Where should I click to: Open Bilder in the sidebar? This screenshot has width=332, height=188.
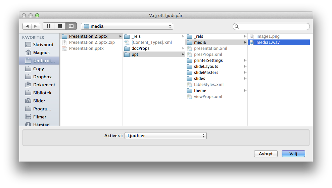click(x=39, y=101)
